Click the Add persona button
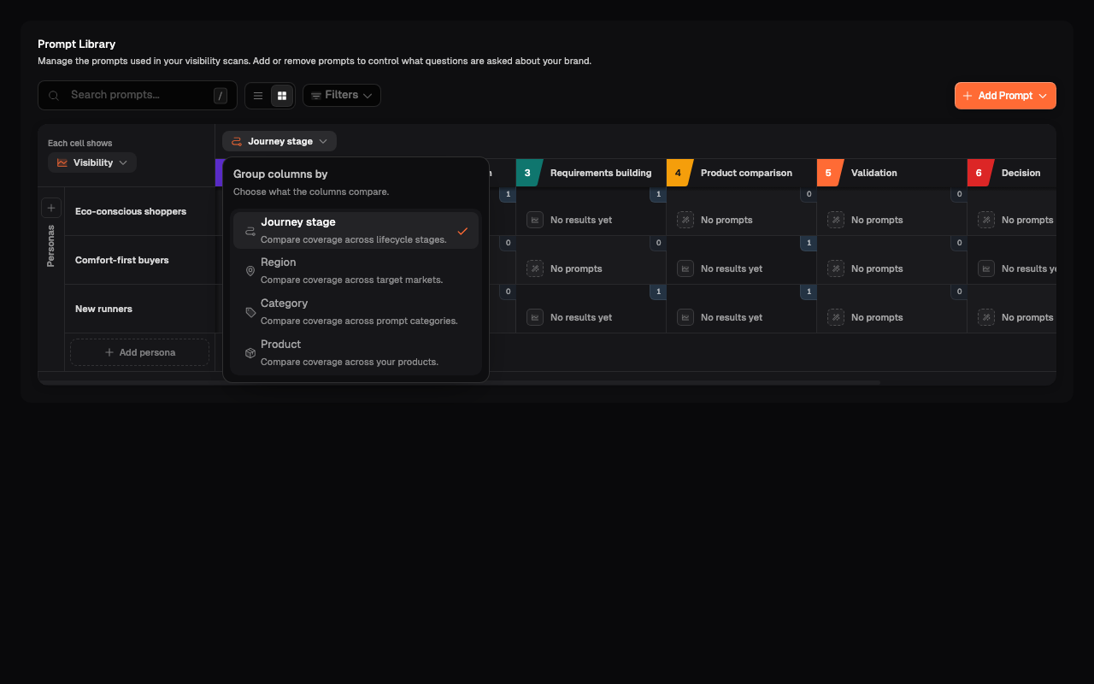1094x684 pixels. tap(140, 352)
